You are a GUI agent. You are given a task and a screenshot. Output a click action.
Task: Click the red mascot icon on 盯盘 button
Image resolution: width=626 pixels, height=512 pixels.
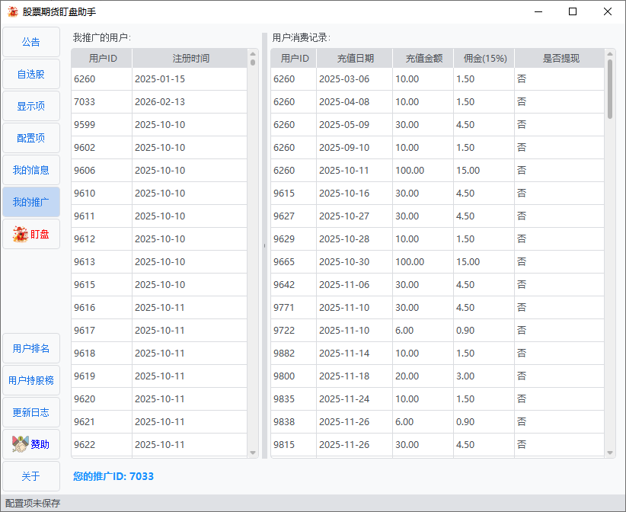coord(20,234)
